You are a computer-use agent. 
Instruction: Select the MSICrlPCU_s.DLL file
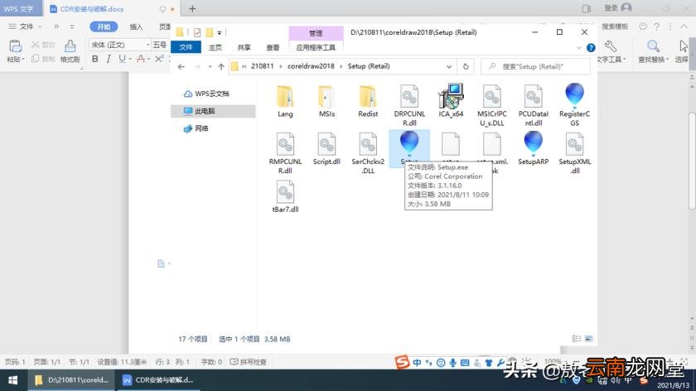492,105
